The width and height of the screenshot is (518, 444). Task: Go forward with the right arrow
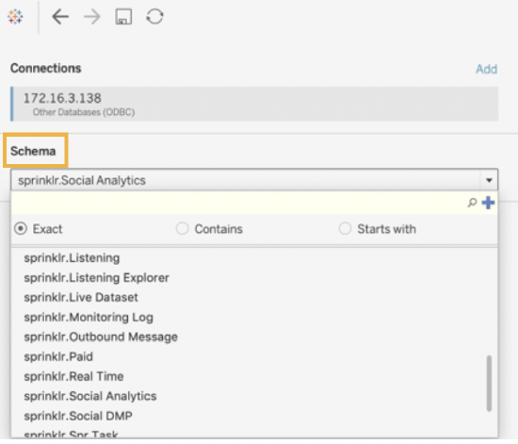(x=92, y=17)
